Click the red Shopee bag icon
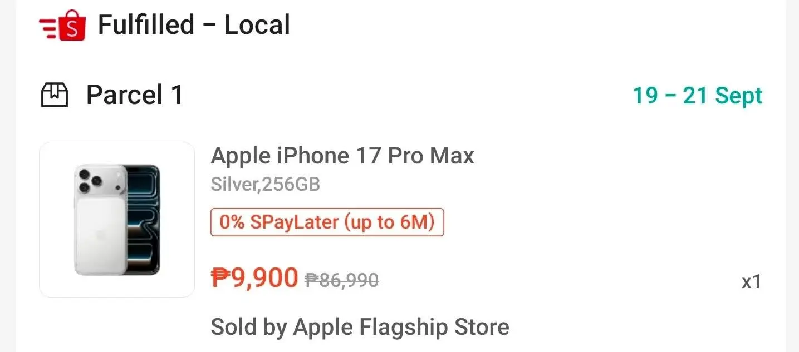Image resolution: width=799 pixels, height=352 pixels. coord(72,26)
